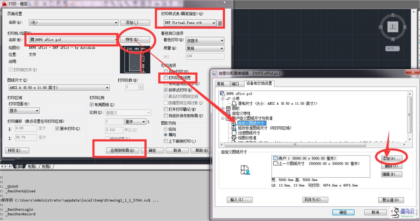
Task: Click the 源和尺寸 paper icon
Action: tap(234, 104)
